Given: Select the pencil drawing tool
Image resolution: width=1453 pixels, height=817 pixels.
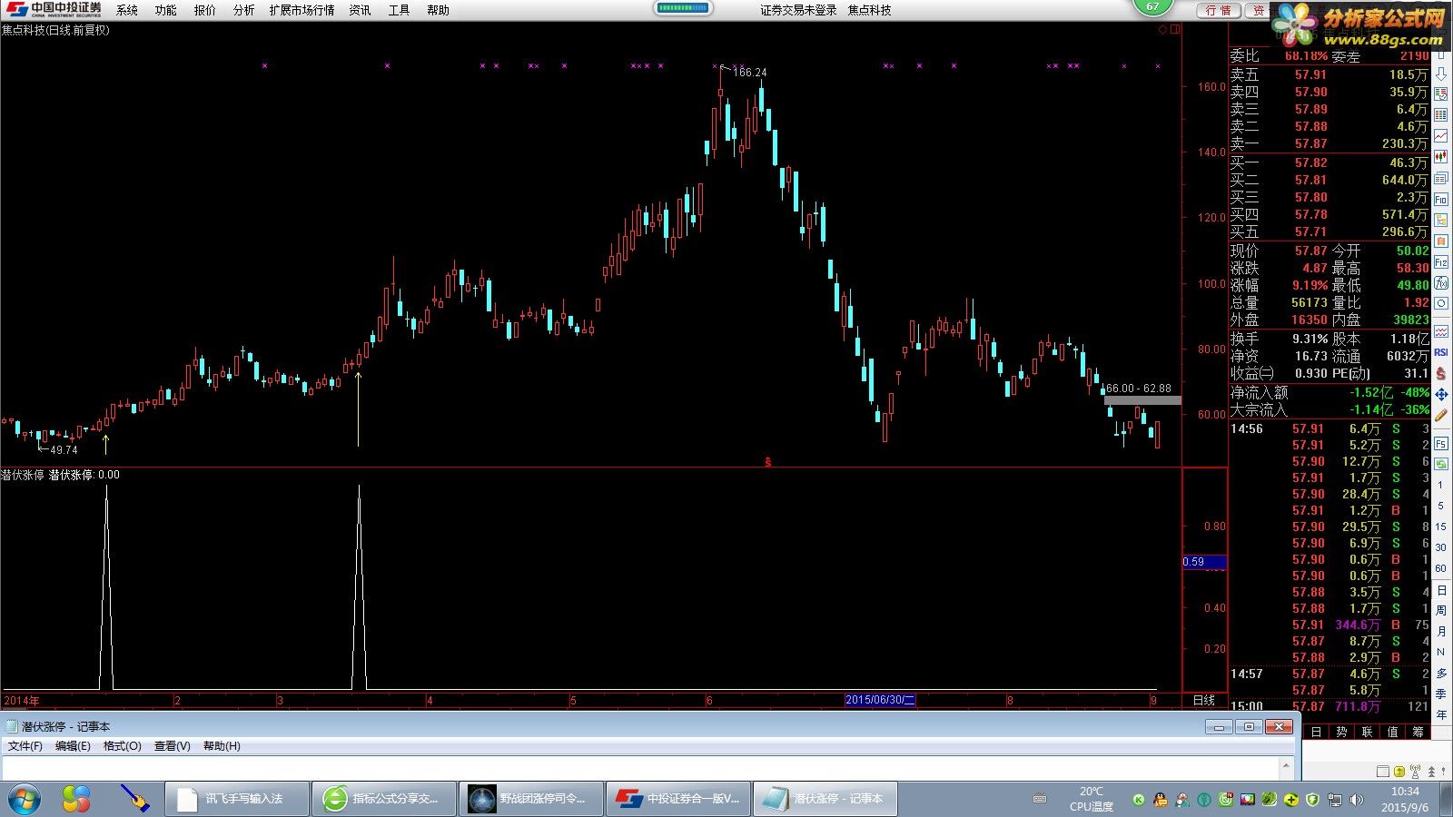Looking at the screenshot, I should (1441, 415).
